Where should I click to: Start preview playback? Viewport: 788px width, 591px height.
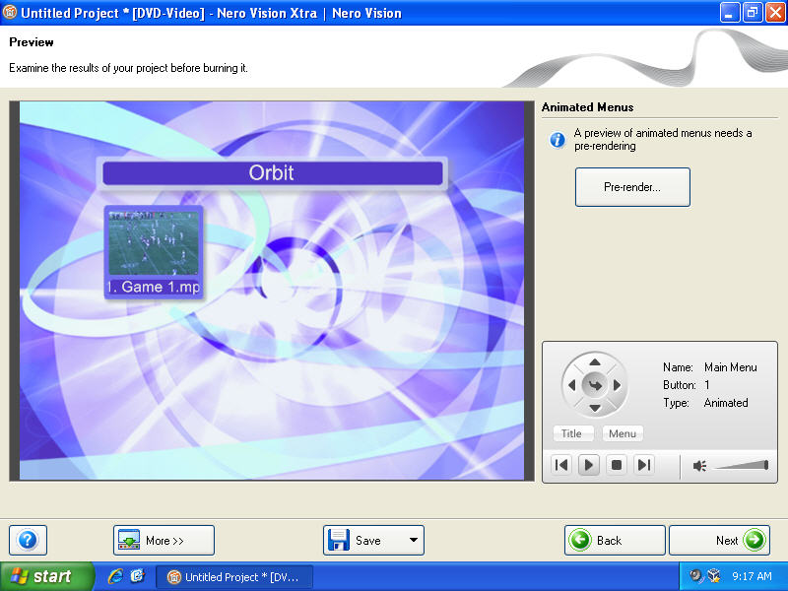[589, 465]
